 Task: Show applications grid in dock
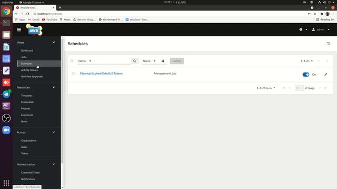(6, 183)
